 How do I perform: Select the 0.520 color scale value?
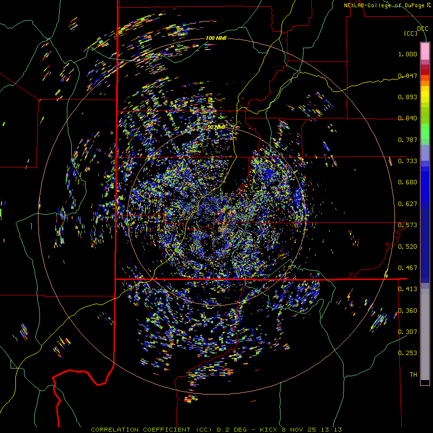[x=408, y=247]
